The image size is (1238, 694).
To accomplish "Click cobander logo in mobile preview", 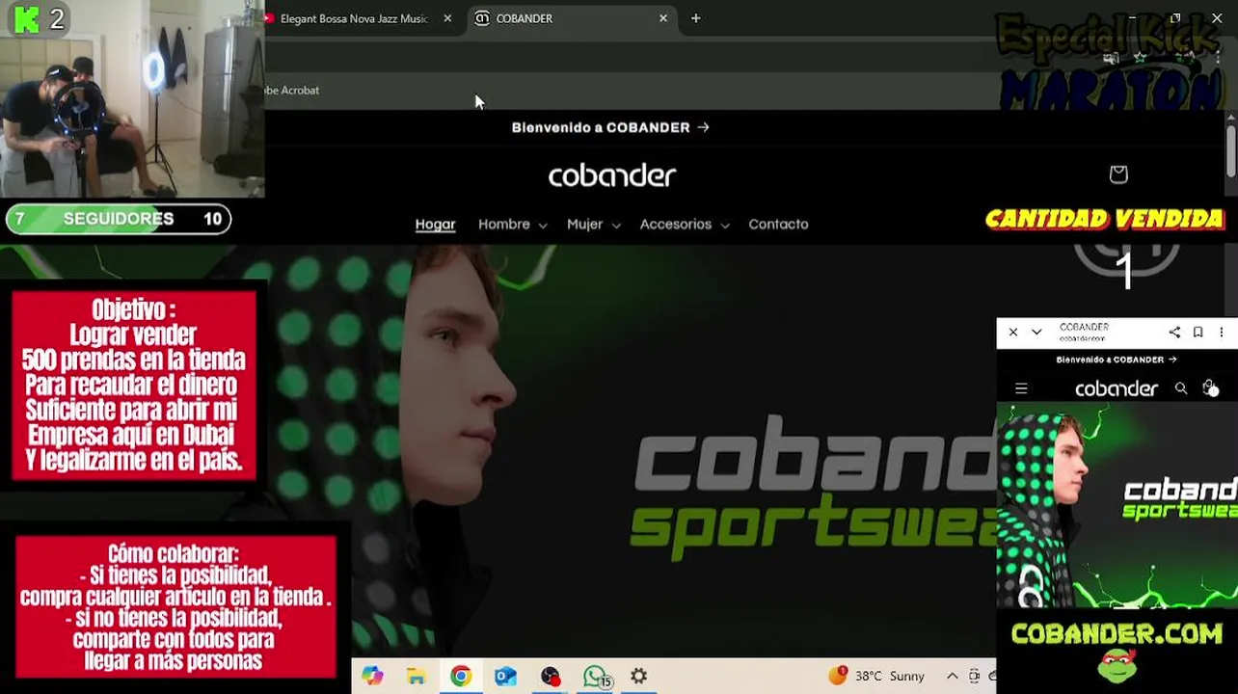I will [x=1116, y=388].
